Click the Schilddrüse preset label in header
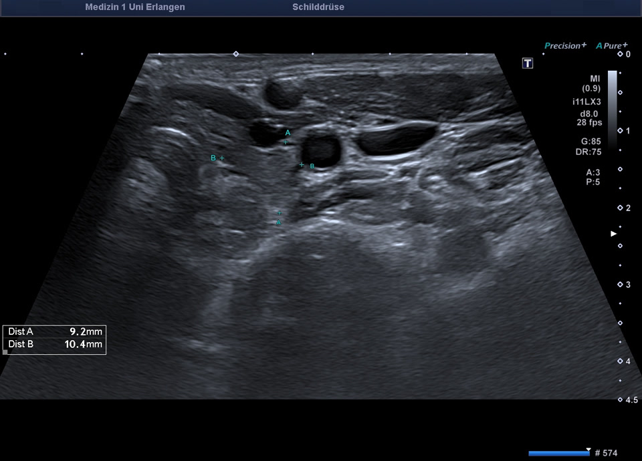 [x=318, y=7]
